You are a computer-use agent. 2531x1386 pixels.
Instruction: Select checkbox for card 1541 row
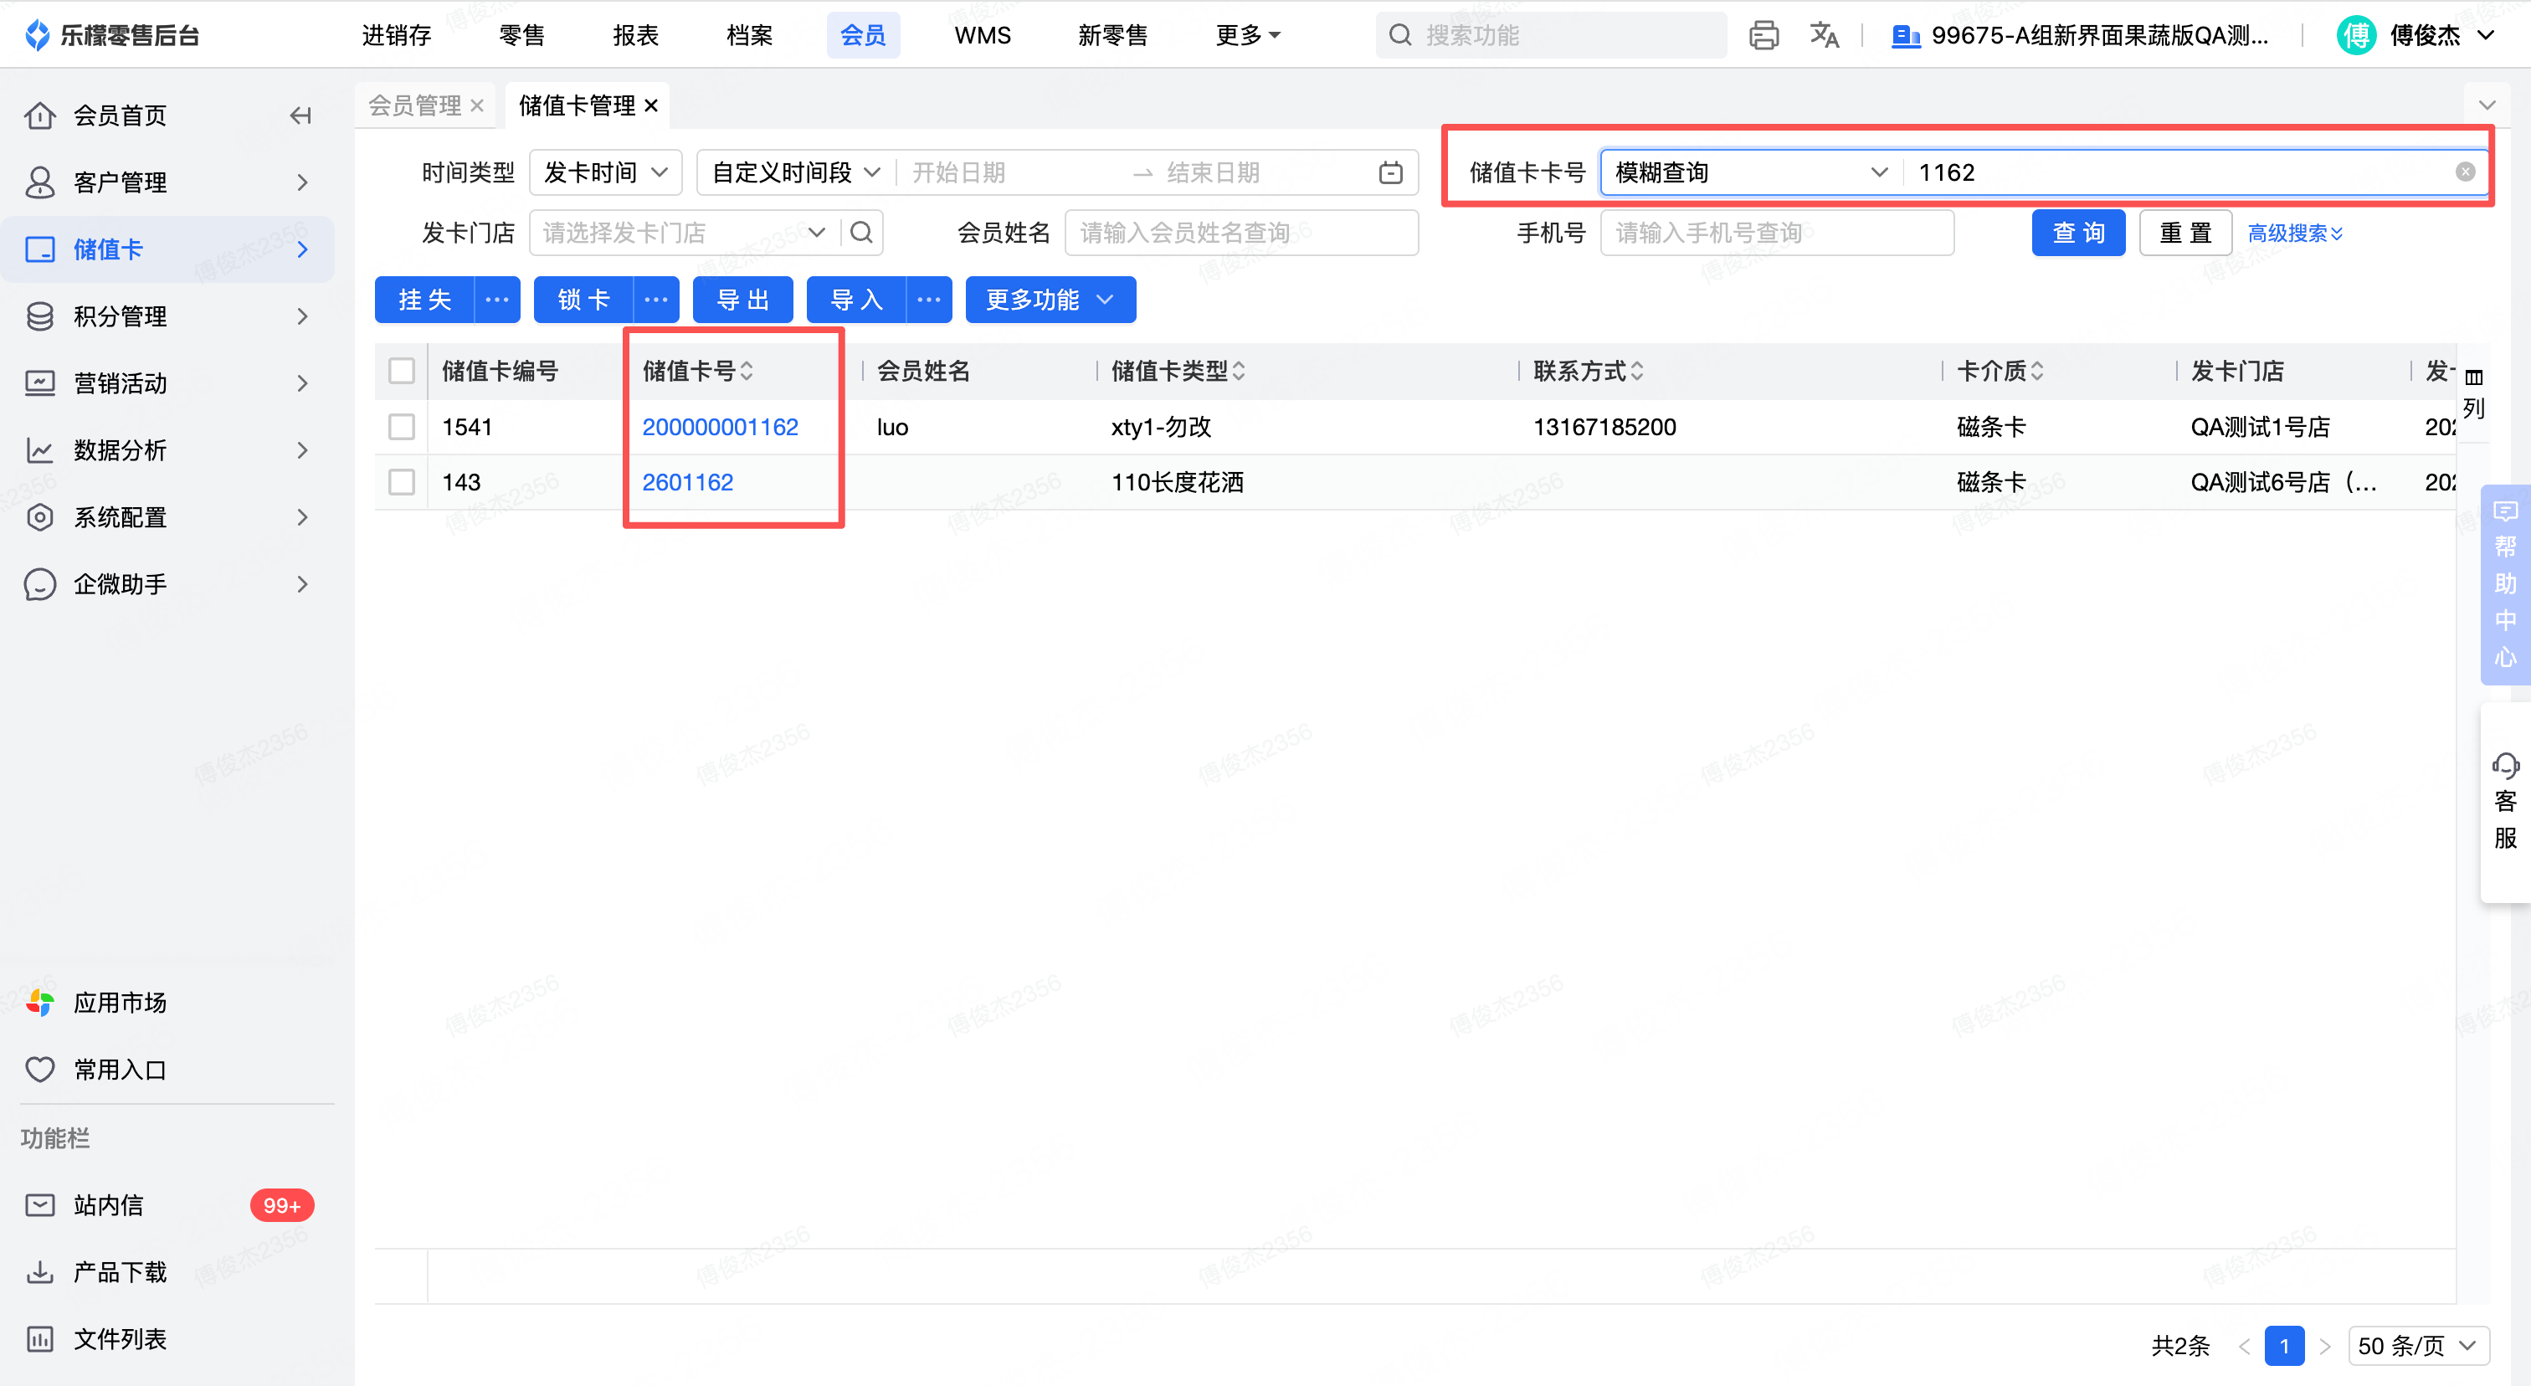click(x=401, y=428)
